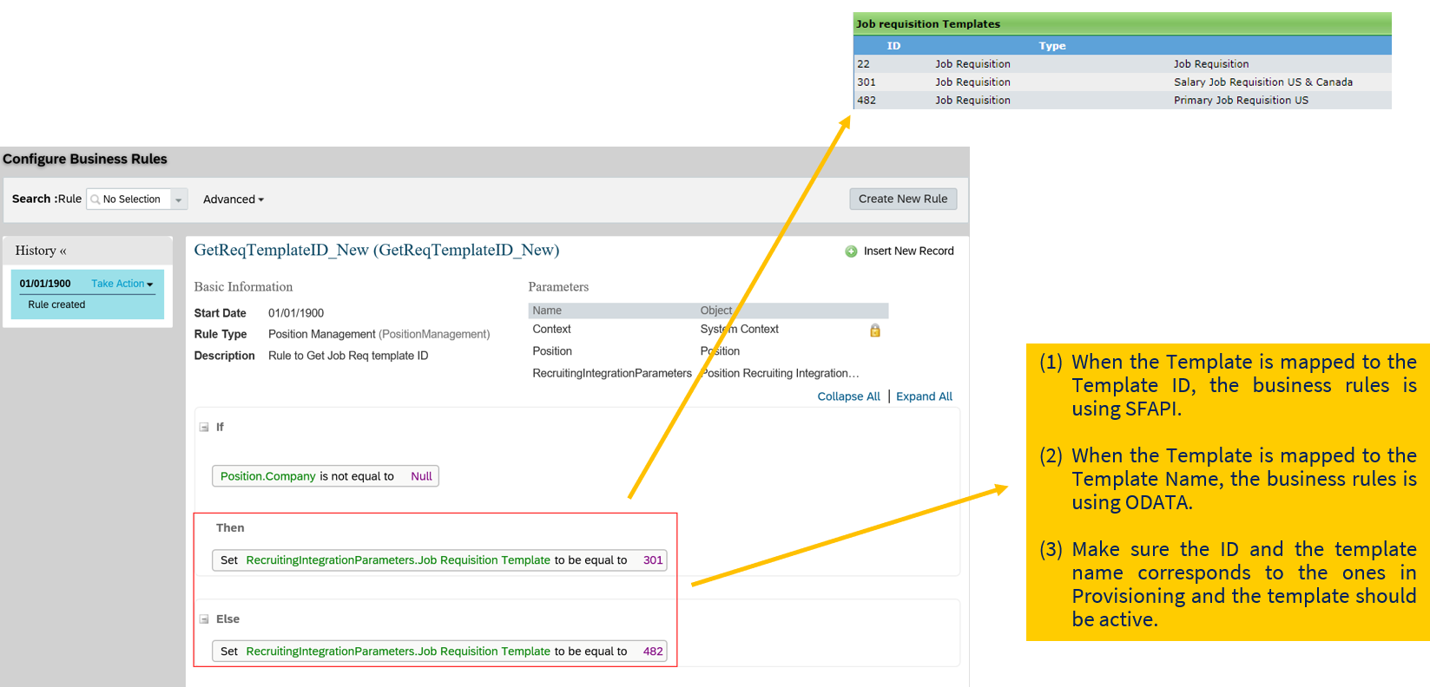Select template row with ID 22
The image size is (1430, 687).
[1123, 64]
